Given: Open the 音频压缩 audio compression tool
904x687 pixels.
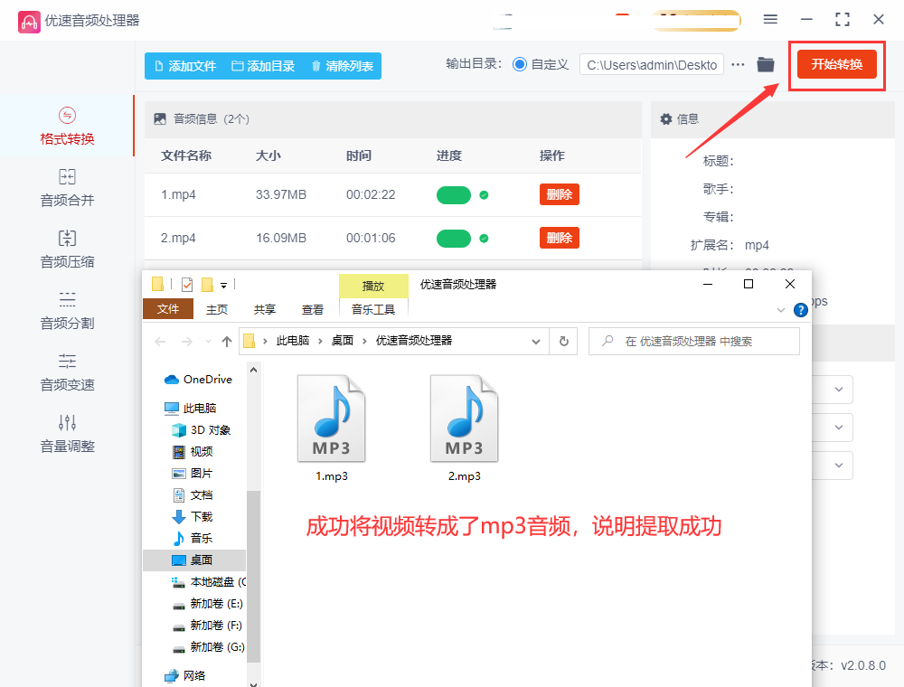Looking at the screenshot, I should point(67,249).
